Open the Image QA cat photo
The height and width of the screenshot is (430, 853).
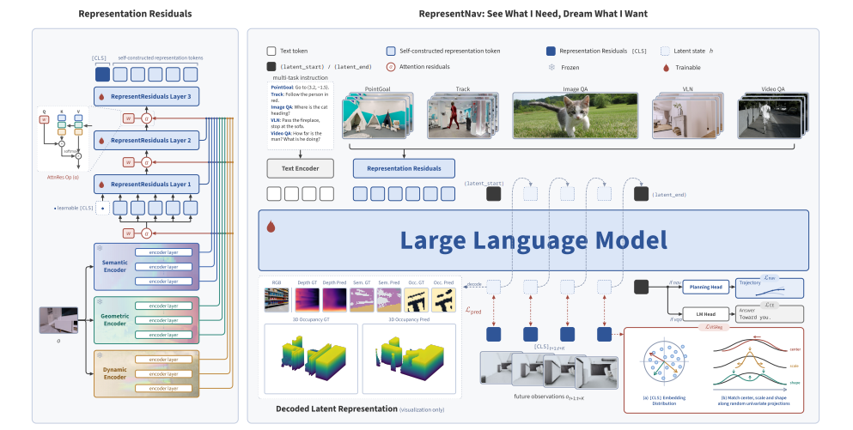[575, 115]
